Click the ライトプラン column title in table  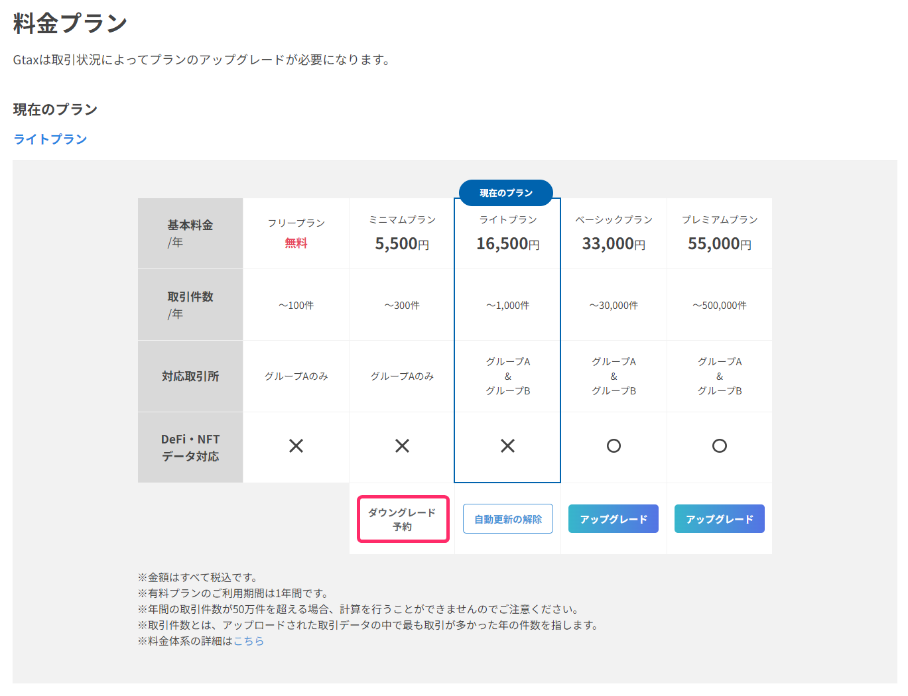click(x=508, y=219)
